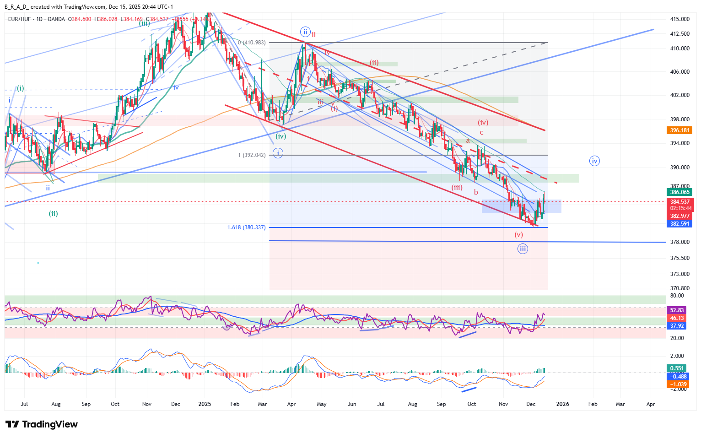Viewport: 701px width, 438px height.
Task: Click the 2026 label on time axis
Action: point(562,404)
